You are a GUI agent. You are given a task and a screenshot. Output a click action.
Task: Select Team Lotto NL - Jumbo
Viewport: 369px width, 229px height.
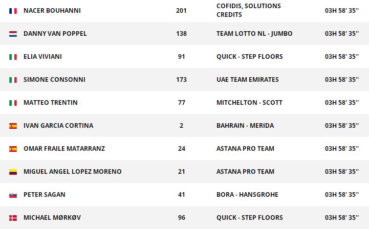point(254,34)
